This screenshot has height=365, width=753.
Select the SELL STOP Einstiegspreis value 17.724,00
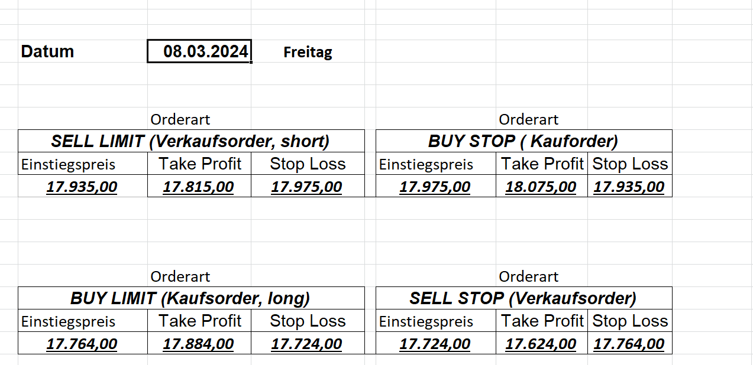[435, 344]
